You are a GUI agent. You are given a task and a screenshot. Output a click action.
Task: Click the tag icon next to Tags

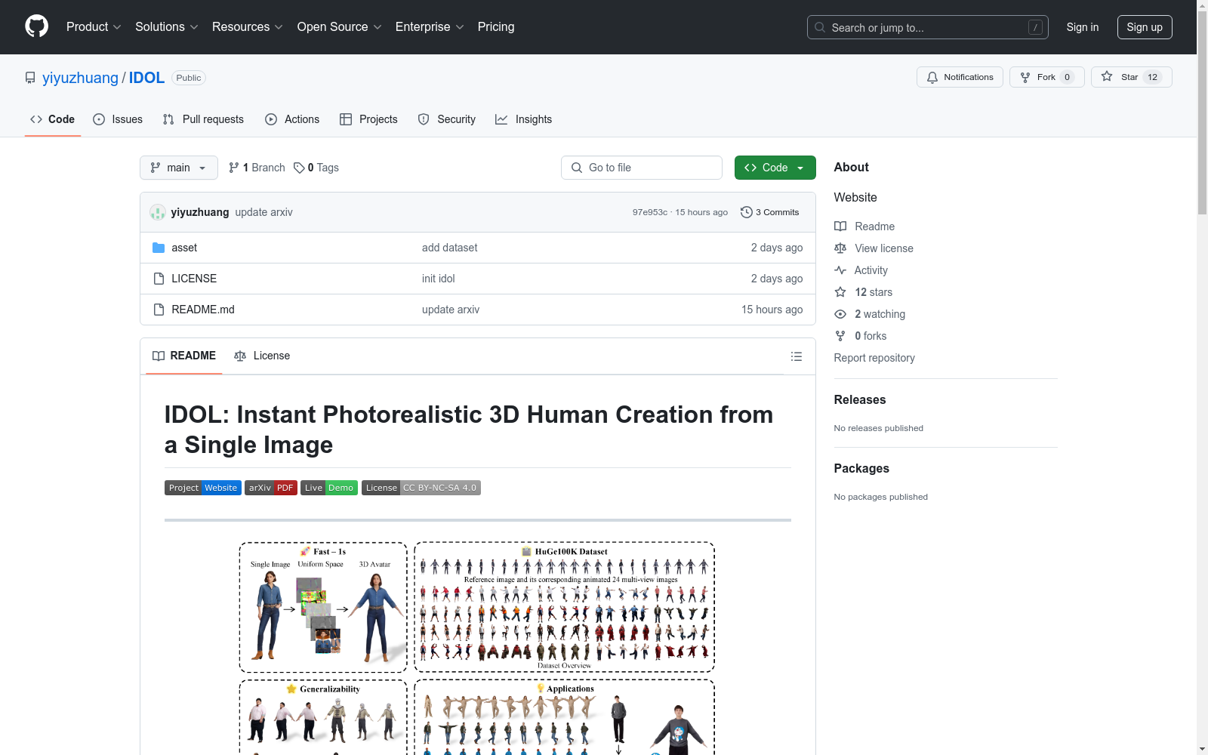click(299, 168)
